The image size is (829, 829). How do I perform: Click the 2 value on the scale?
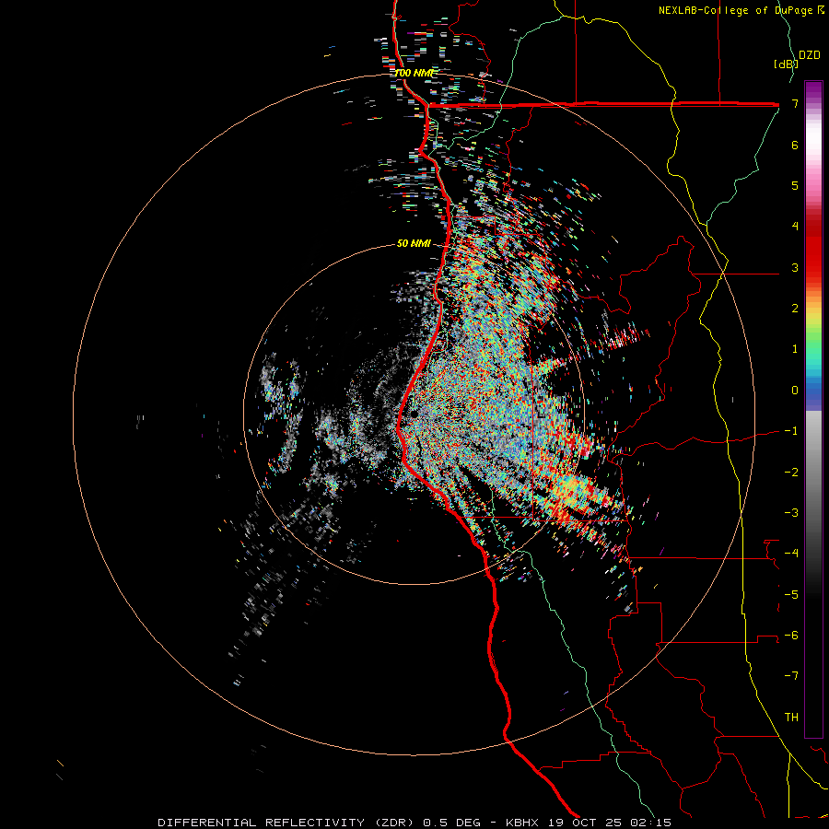pyautogui.click(x=795, y=309)
